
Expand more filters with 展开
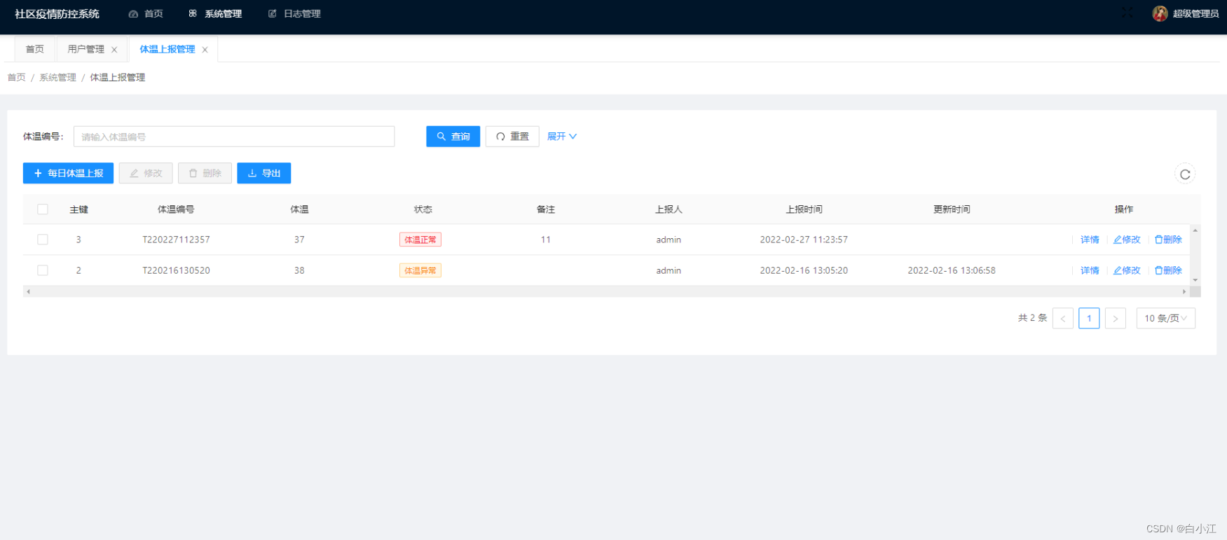tap(562, 137)
